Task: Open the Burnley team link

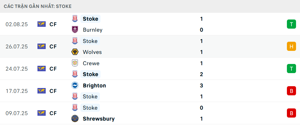Action: tap(93, 30)
